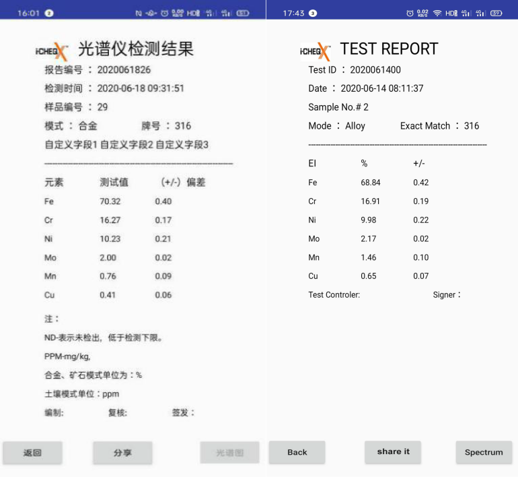Tap the Signer field label

(x=447, y=294)
